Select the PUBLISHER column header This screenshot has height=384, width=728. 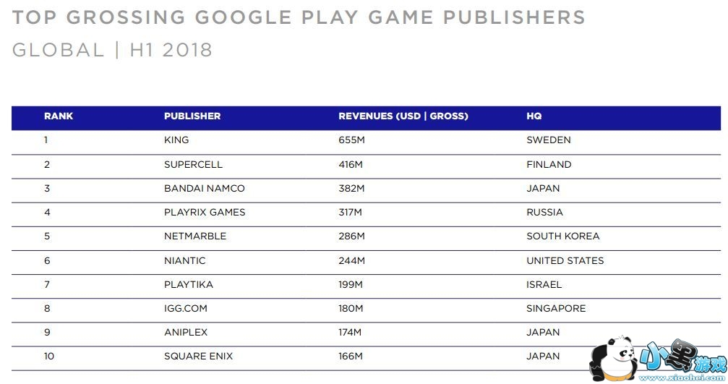point(192,116)
